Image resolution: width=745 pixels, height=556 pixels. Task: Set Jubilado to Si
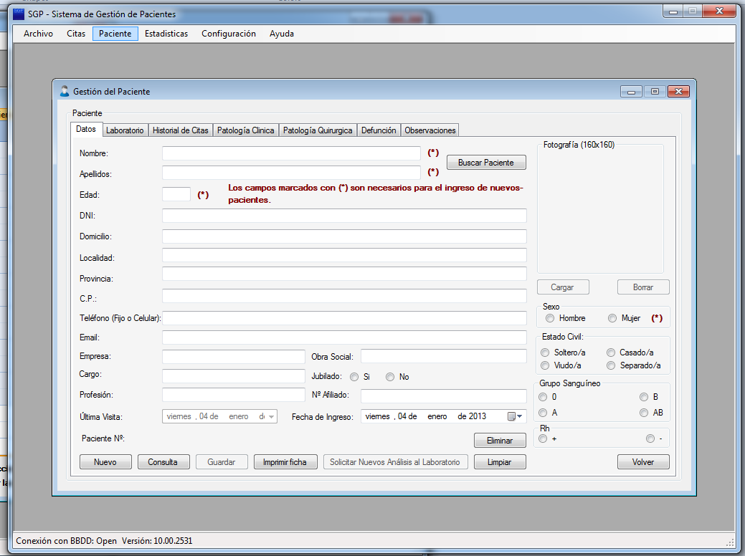pyautogui.click(x=354, y=377)
